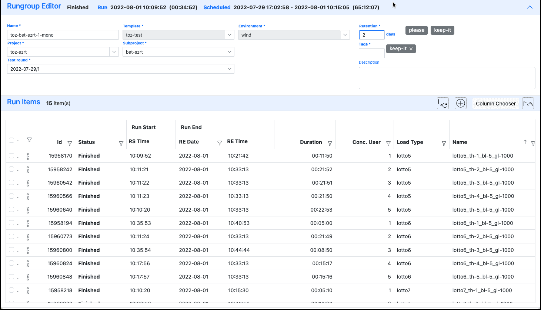Click the Load Type column header
This screenshot has width=541, height=310.
click(410, 142)
